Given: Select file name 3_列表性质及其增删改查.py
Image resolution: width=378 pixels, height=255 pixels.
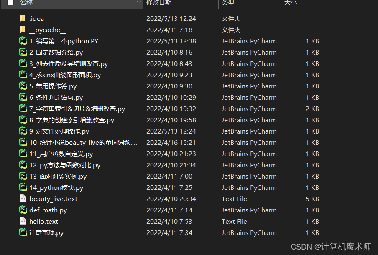Looking at the screenshot, I should 69,64.
